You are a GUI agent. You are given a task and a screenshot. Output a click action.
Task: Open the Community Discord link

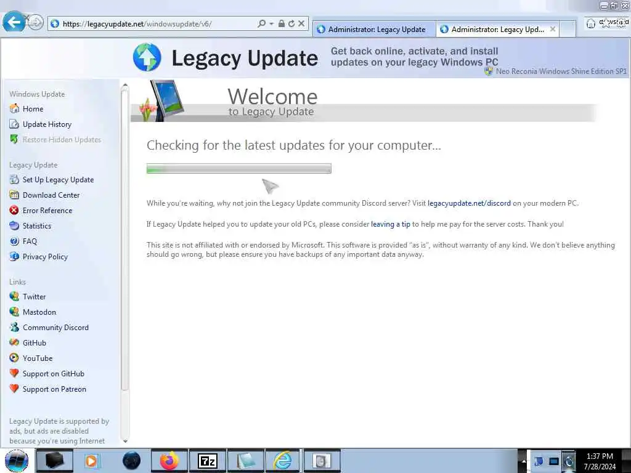(x=55, y=328)
